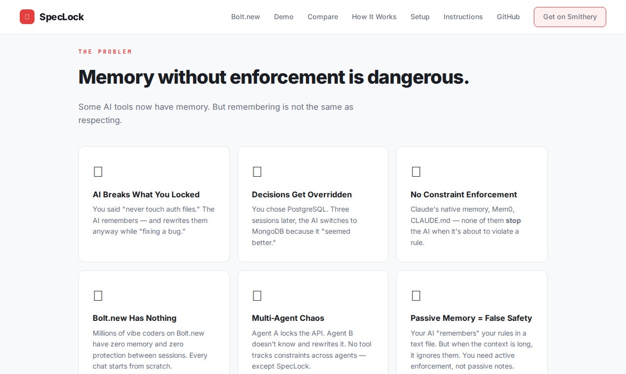Open the Bolt.new nav link
This screenshot has height=374, width=626.
245,17
